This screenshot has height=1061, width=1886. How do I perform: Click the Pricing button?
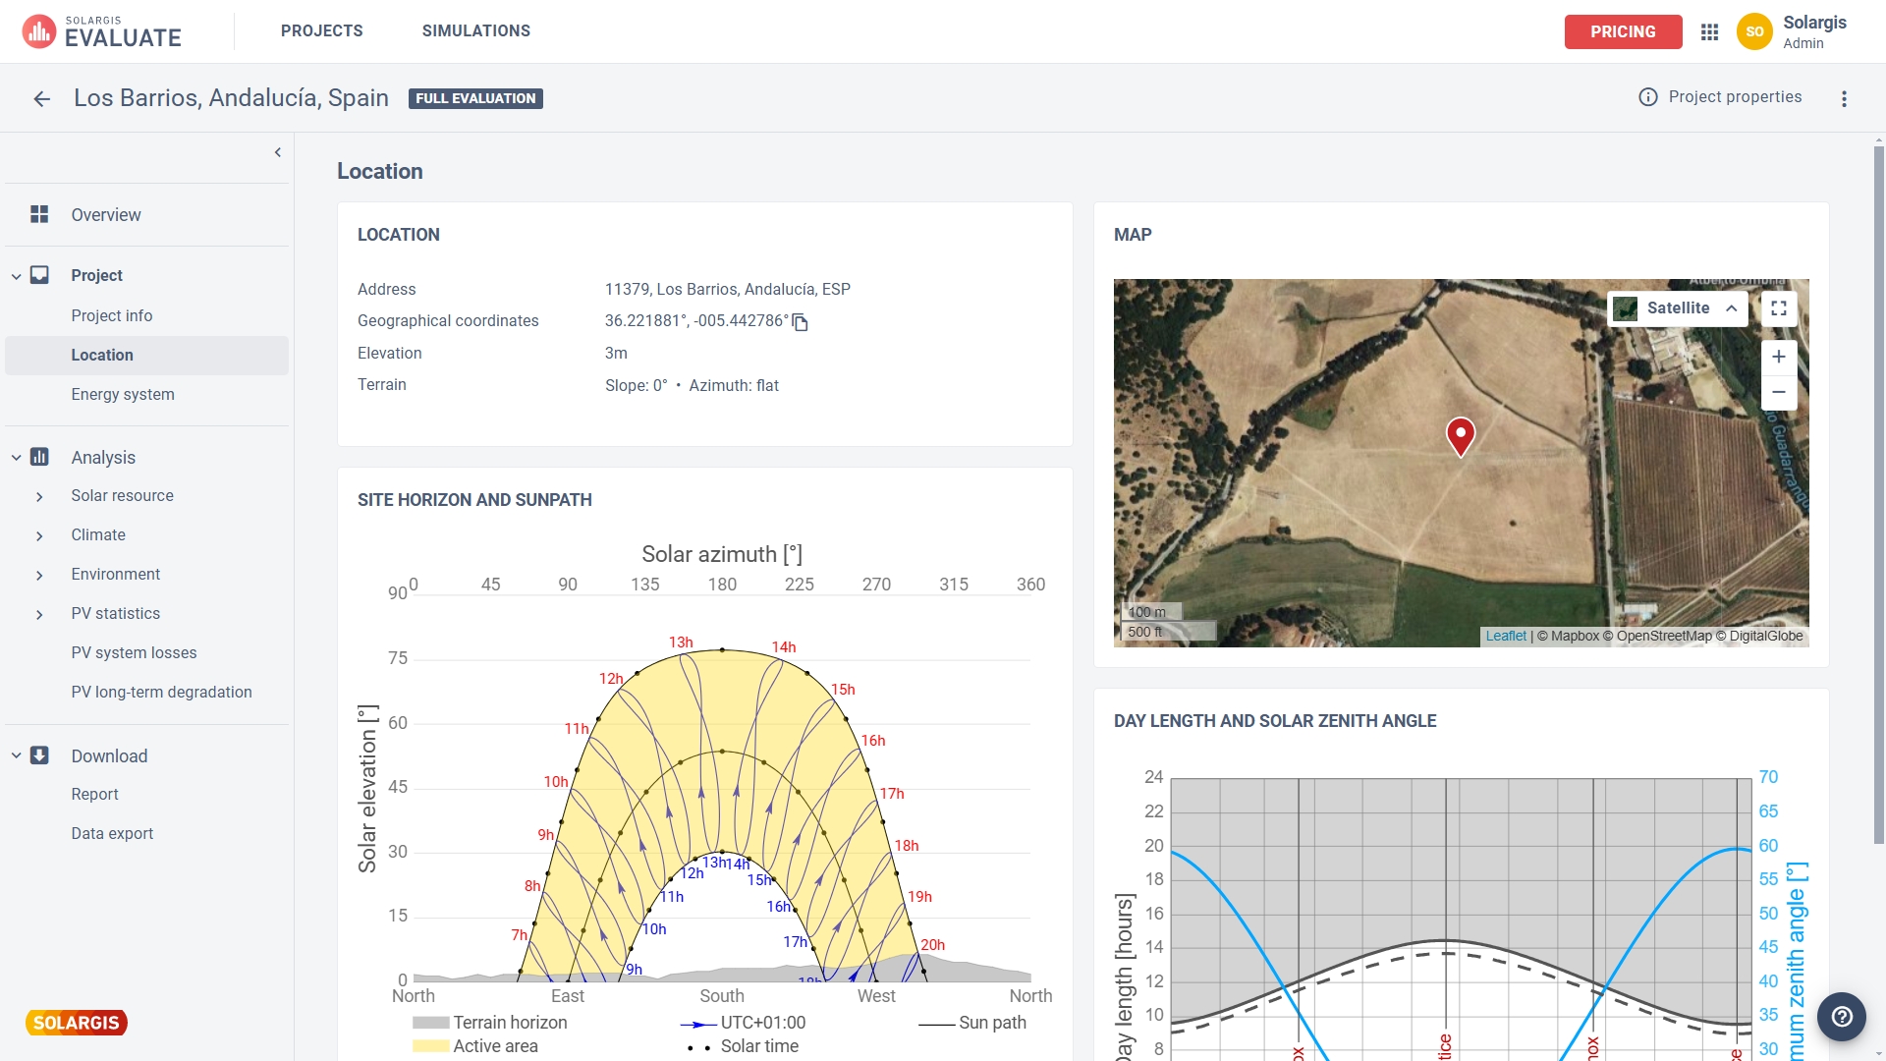[x=1623, y=31]
